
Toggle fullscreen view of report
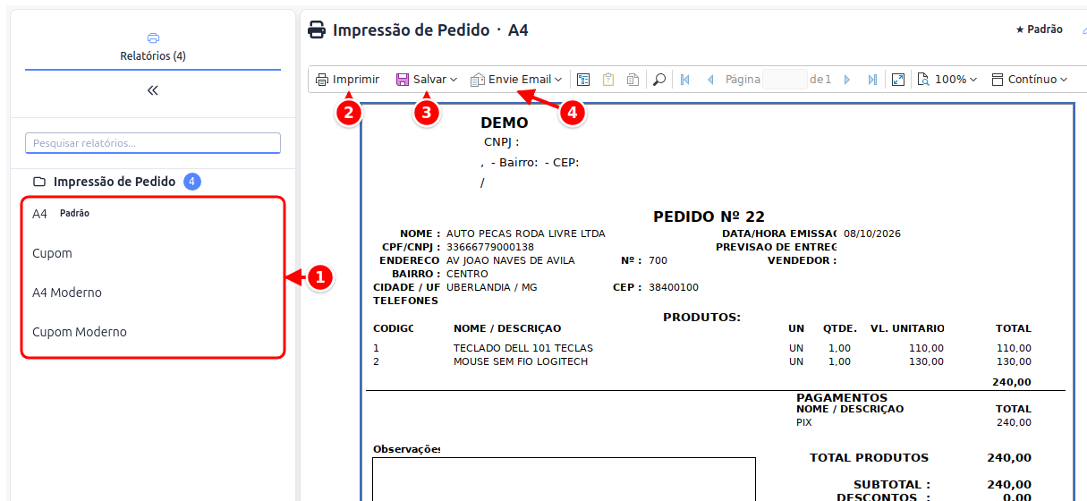898,80
